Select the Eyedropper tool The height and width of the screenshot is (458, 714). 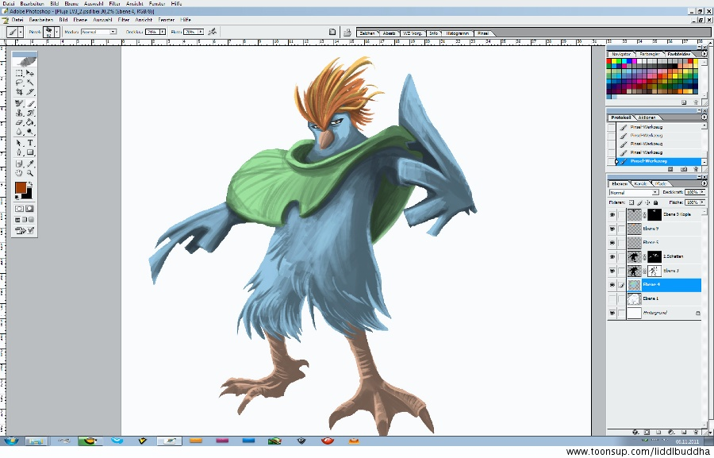pyautogui.click(x=30, y=164)
